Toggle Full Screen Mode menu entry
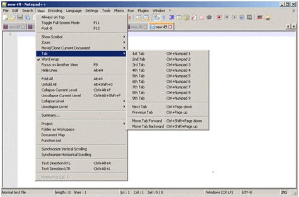The height and width of the screenshot is (197, 299). point(82,23)
